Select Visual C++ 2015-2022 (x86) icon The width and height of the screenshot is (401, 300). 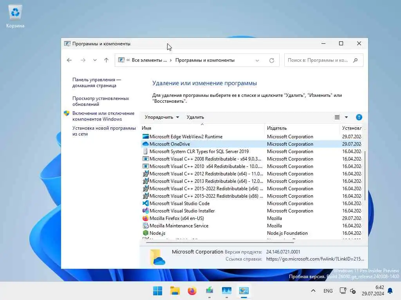(146, 196)
